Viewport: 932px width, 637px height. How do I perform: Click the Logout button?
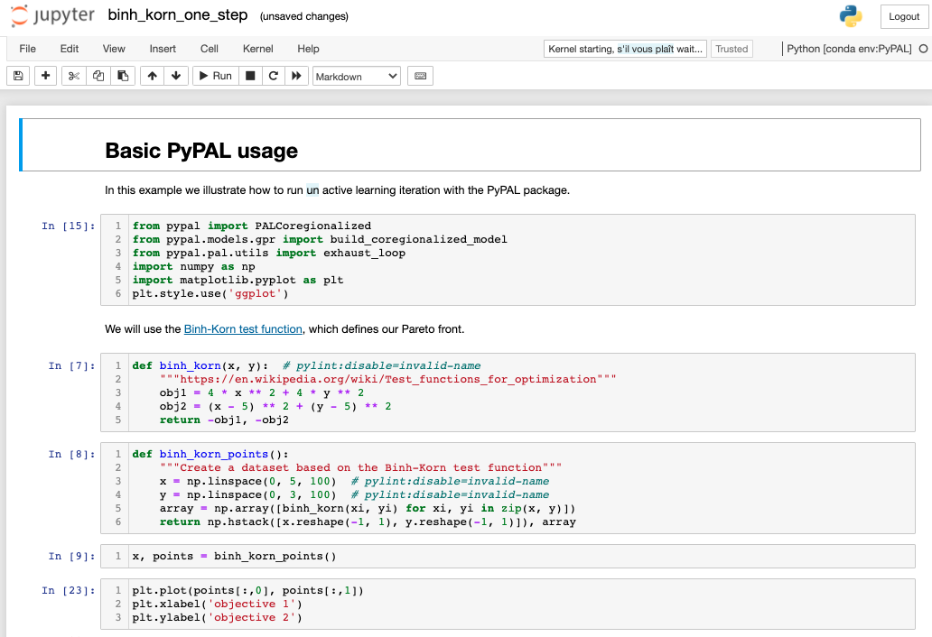tap(904, 16)
